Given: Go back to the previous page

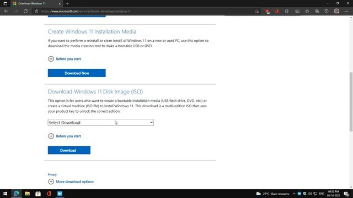Looking at the screenshot, I should [6, 11].
